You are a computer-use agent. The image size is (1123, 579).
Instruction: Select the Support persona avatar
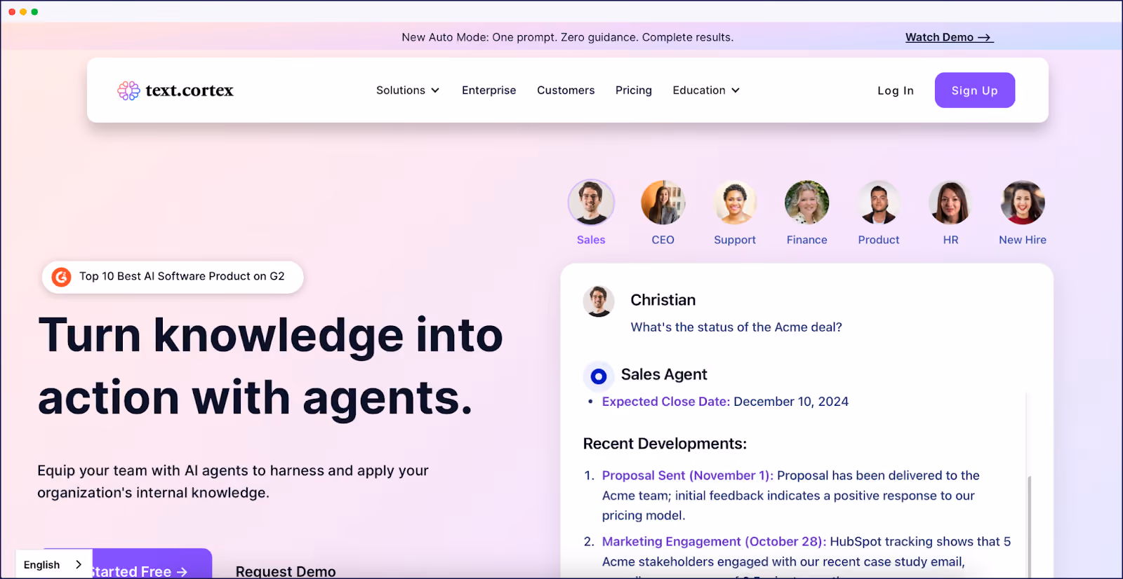[x=735, y=203]
